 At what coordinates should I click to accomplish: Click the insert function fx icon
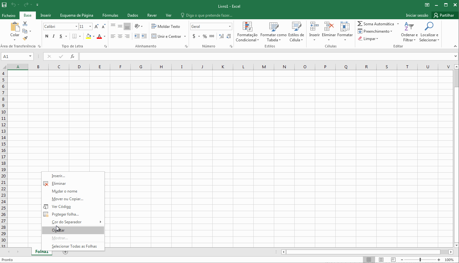[72, 56]
